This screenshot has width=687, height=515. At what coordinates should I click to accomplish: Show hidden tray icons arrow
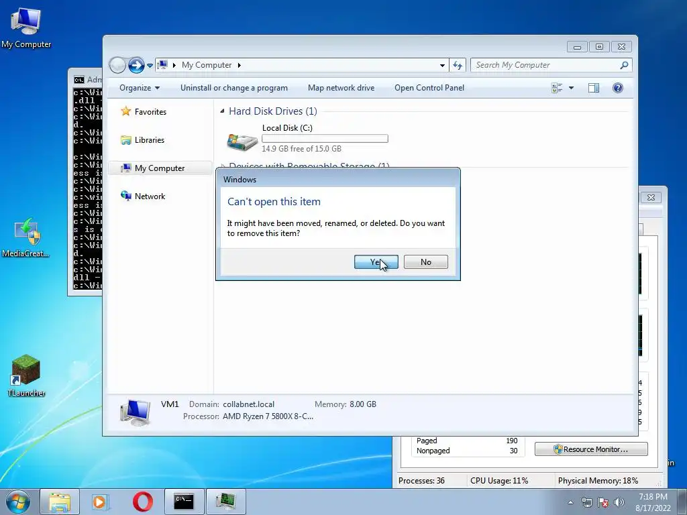tap(570, 502)
